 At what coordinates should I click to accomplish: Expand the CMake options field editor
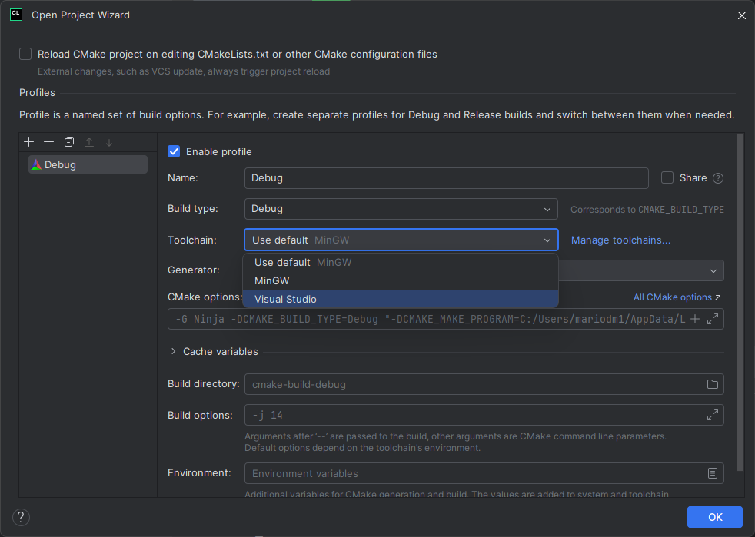(713, 319)
